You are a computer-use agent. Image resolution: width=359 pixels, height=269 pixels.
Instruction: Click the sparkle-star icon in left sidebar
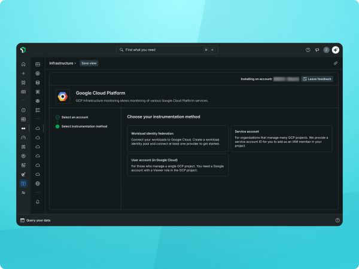pos(23,175)
